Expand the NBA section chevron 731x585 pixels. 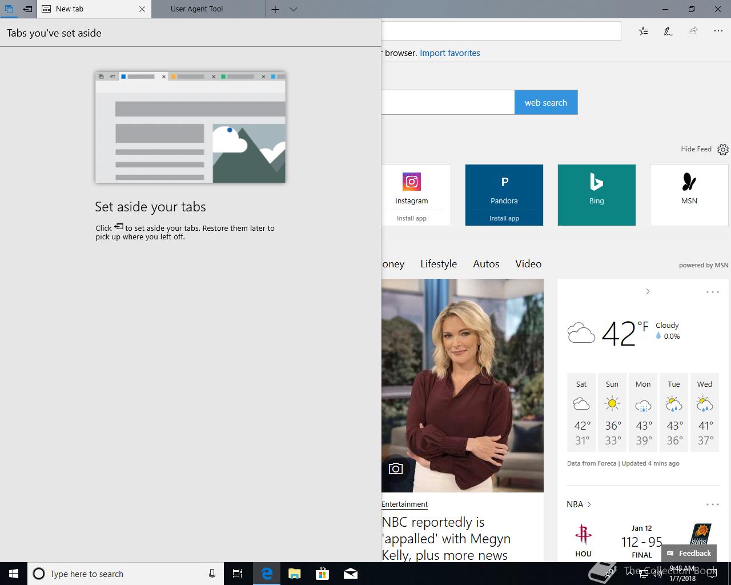tap(589, 504)
